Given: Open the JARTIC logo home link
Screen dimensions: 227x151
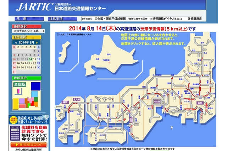Looking at the screenshot, I should coord(34,7).
